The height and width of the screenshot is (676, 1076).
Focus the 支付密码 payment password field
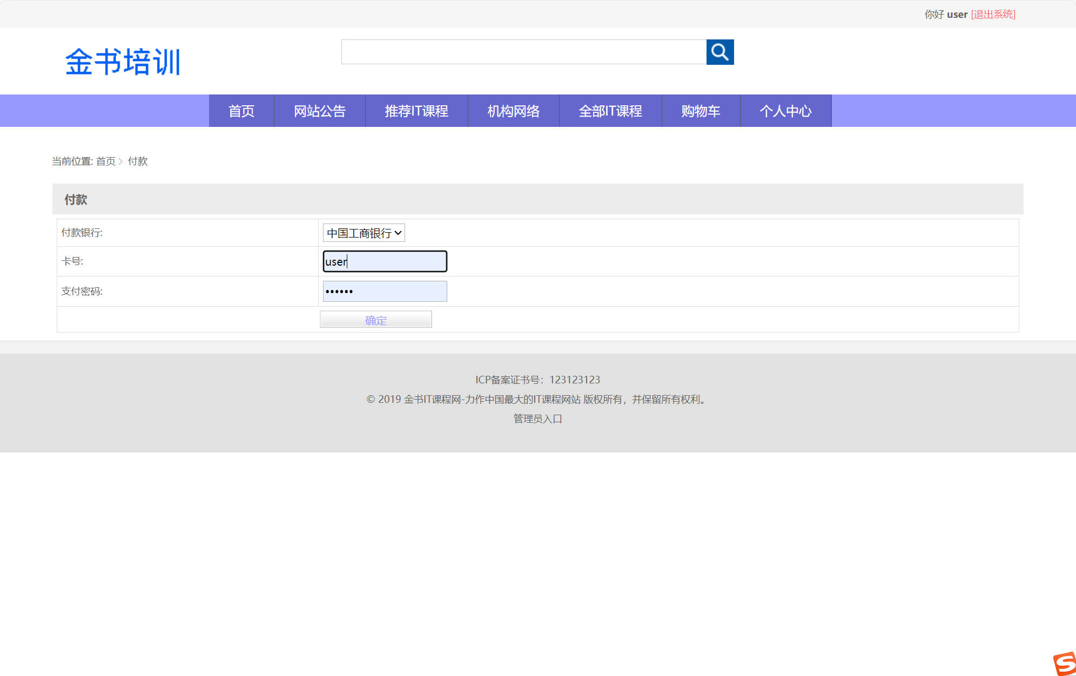point(384,290)
